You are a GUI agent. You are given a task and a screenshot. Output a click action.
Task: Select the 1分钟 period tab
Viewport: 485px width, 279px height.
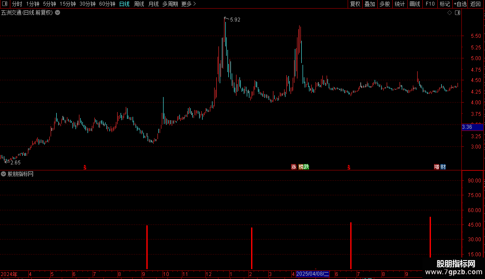click(x=33, y=4)
